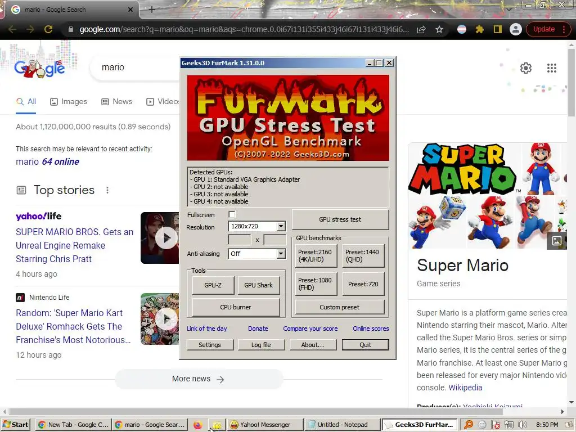
Task: Follow the Link of the day
Action: [x=207, y=328]
